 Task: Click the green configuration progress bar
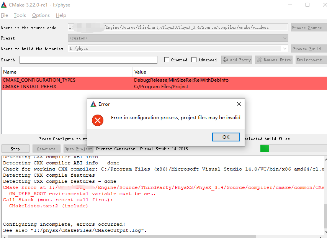click(265, 148)
